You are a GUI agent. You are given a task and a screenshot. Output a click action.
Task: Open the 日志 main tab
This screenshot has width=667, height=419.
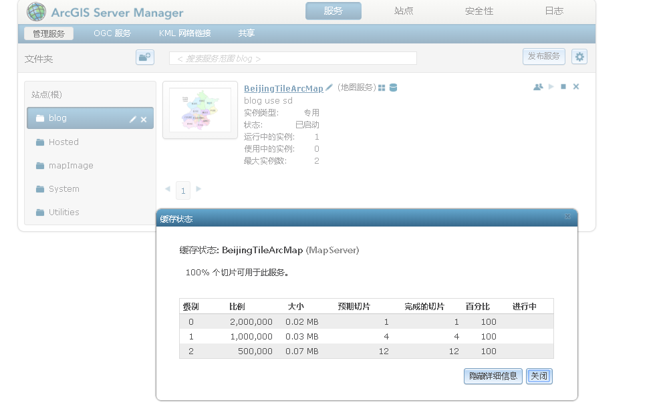tap(554, 11)
